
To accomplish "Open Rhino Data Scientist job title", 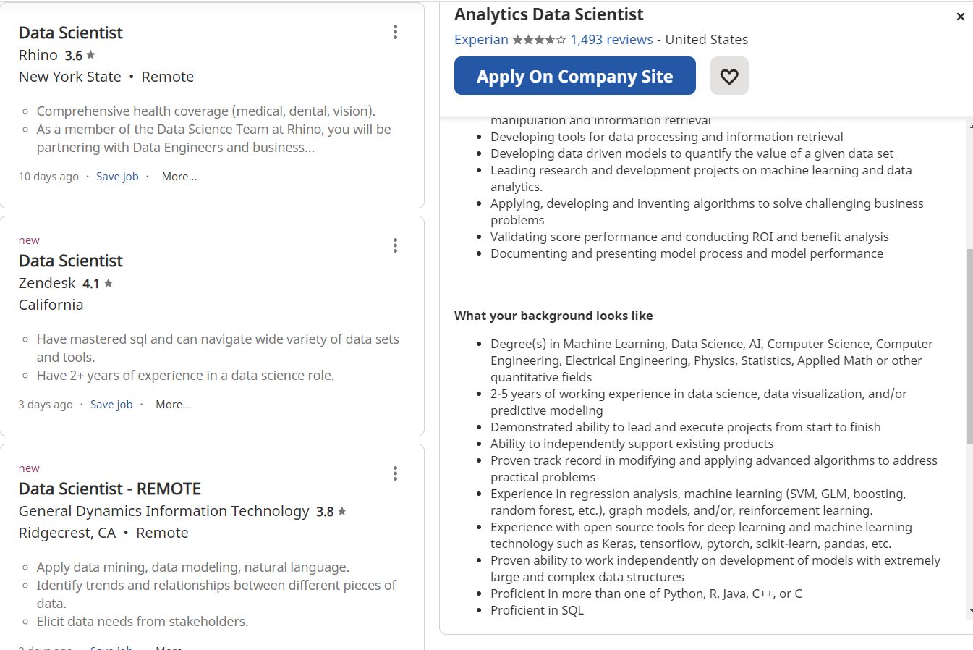I will (x=71, y=33).
